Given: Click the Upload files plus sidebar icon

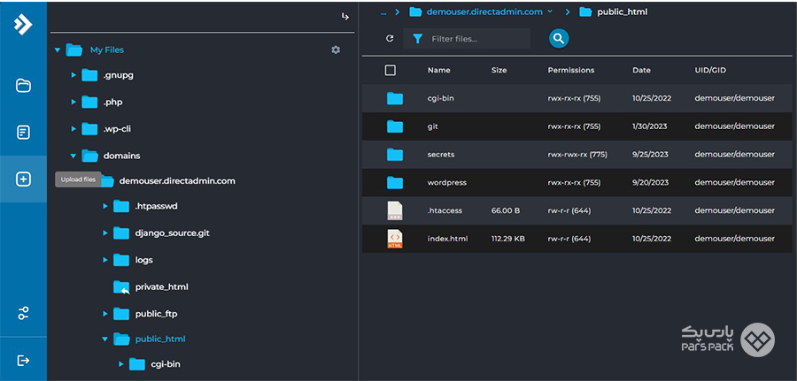Looking at the screenshot, I should click(23, 179).
